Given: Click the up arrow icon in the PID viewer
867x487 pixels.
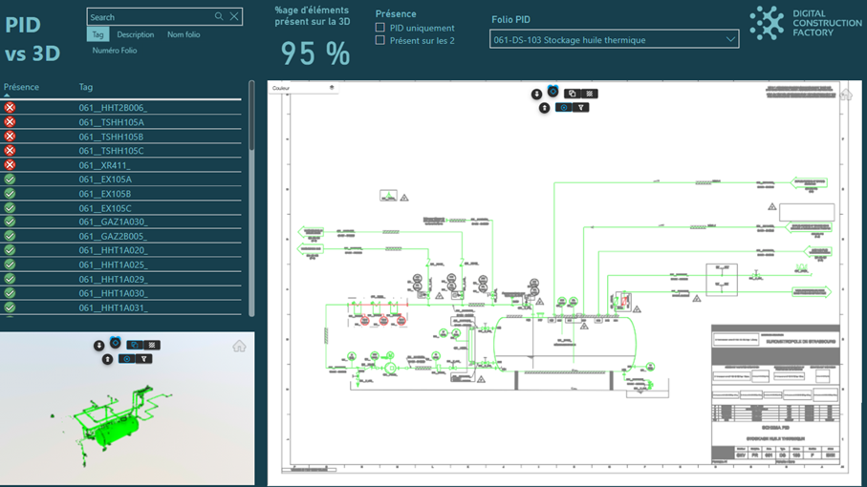Looking at the screenshot, I should pos(544,108).
